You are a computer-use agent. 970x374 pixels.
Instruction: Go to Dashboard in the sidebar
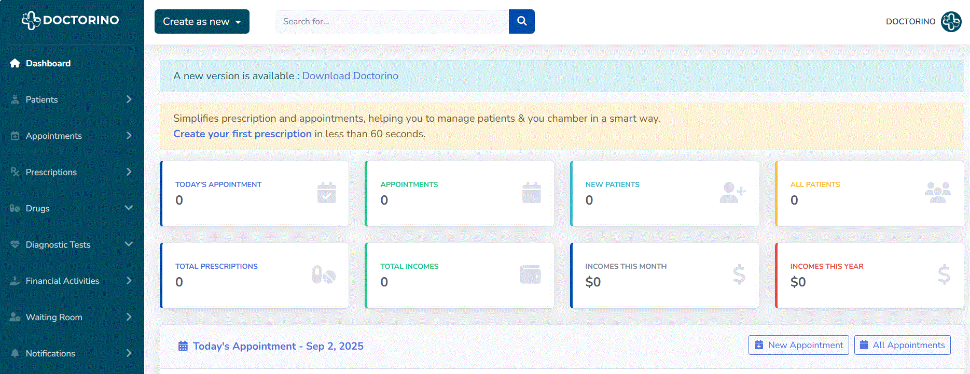coord(48,63)
